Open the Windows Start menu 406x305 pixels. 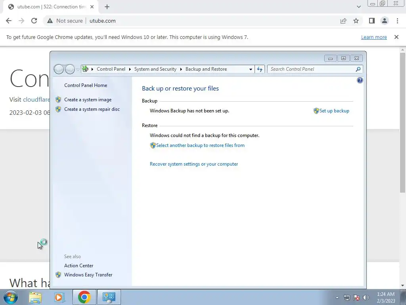point(11,297)
